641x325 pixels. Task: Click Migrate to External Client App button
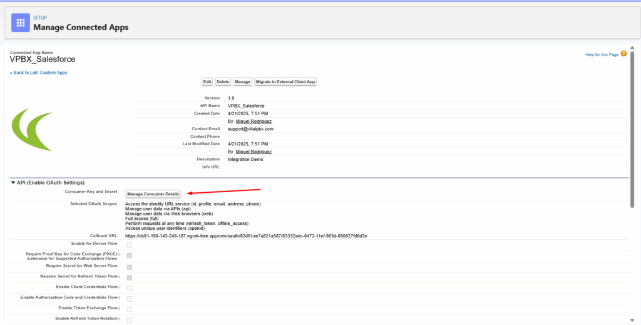click(285, 82)
